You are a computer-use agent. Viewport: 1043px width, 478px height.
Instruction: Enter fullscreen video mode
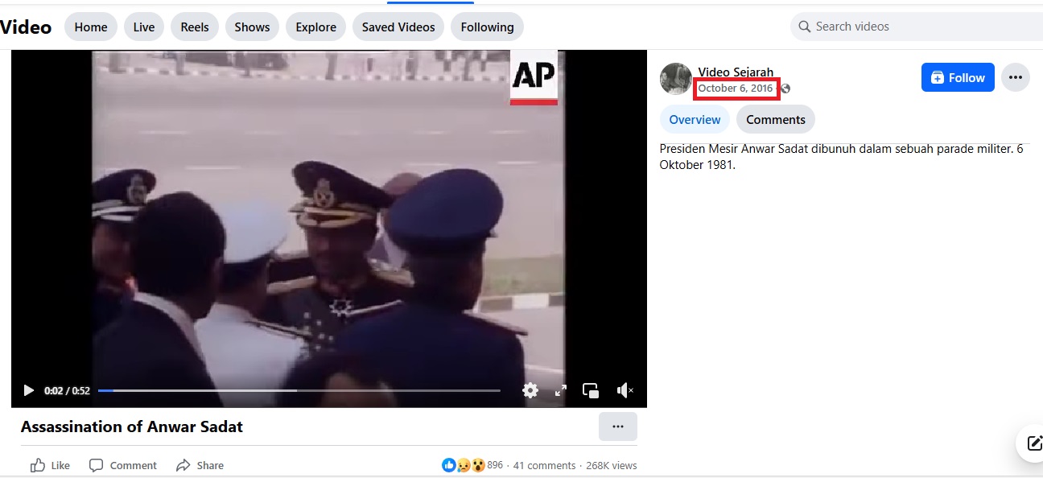point(561,390)
